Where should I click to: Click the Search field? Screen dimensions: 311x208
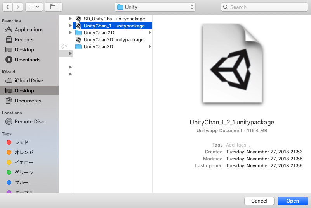point(265,7)
